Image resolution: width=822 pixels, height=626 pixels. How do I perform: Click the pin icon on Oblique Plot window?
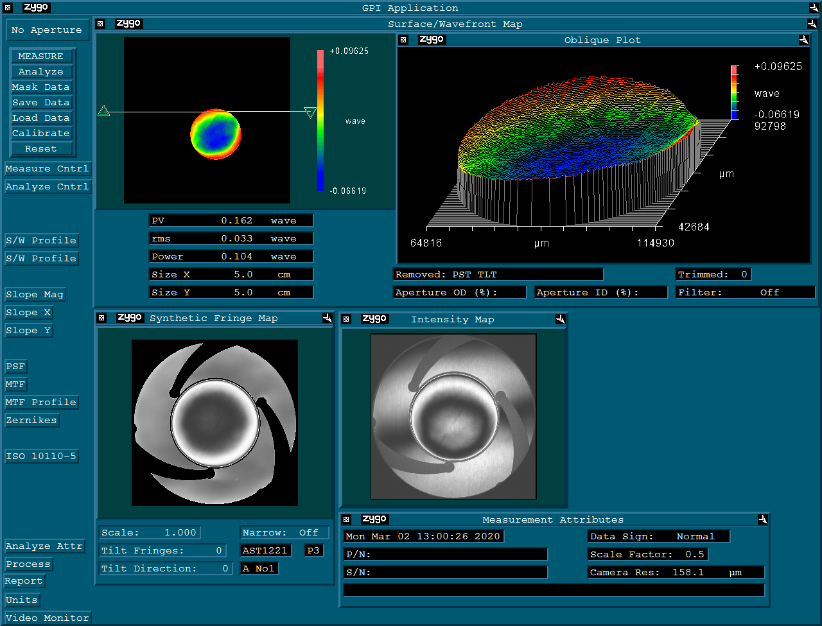click(803, 40)
